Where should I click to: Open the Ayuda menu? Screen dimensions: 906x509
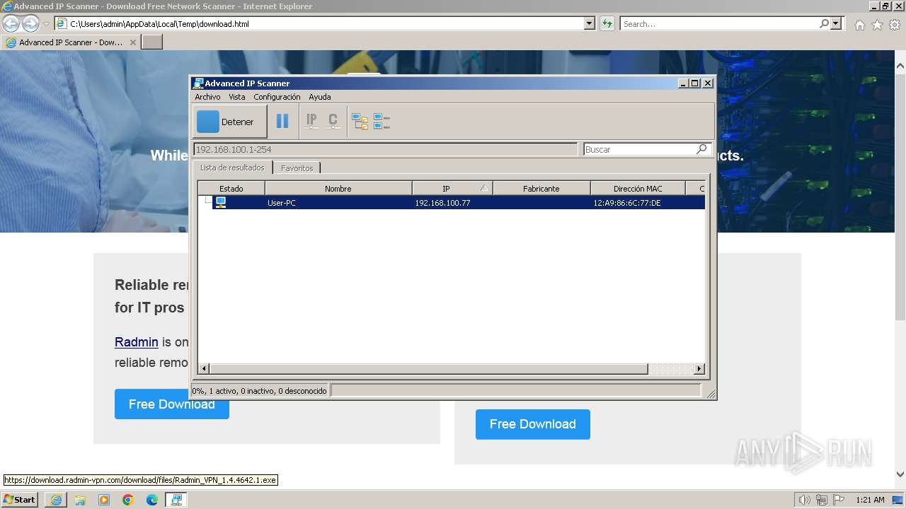320,97
